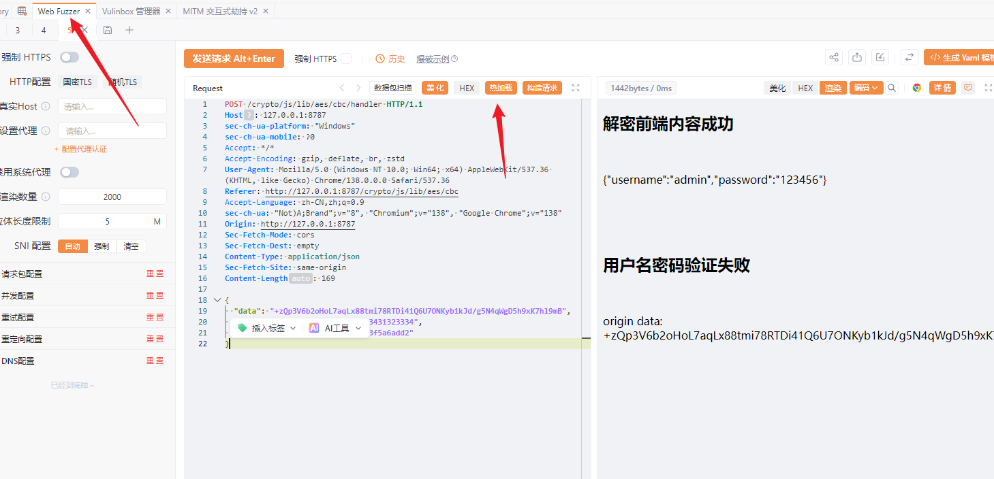Viewport: 994px width, 479px height.
Task: Click the switch arrows icon
Action: [909, 58]
